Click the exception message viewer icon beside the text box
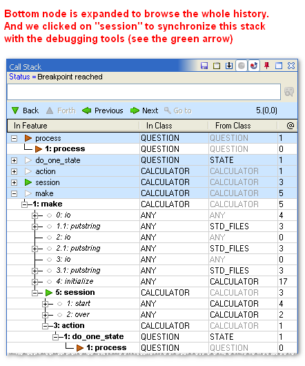Image resolution: width=305 pixels, height=366 pixels. click(x=289, y=92)
